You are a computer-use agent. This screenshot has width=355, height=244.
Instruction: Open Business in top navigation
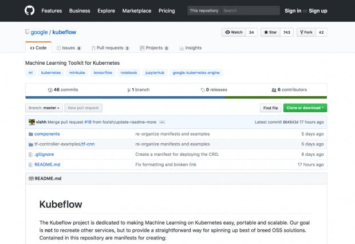pos(80,11)
